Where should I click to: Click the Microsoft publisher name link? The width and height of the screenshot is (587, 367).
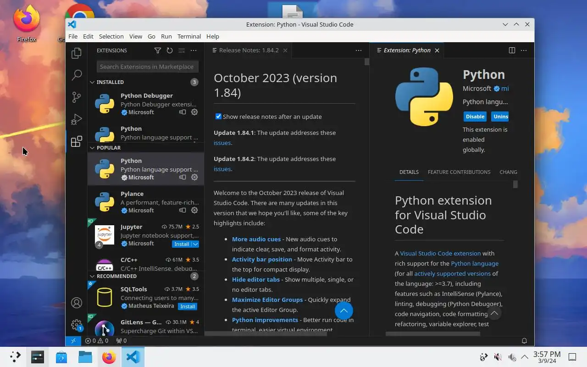(x=477, y=89)
